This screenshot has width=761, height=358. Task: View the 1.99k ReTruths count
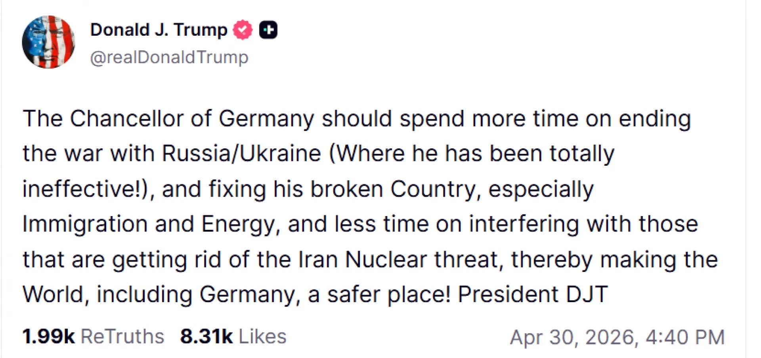48,337
